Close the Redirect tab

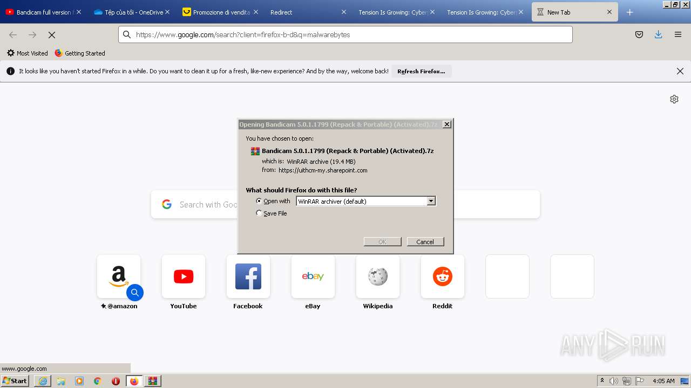344,12
